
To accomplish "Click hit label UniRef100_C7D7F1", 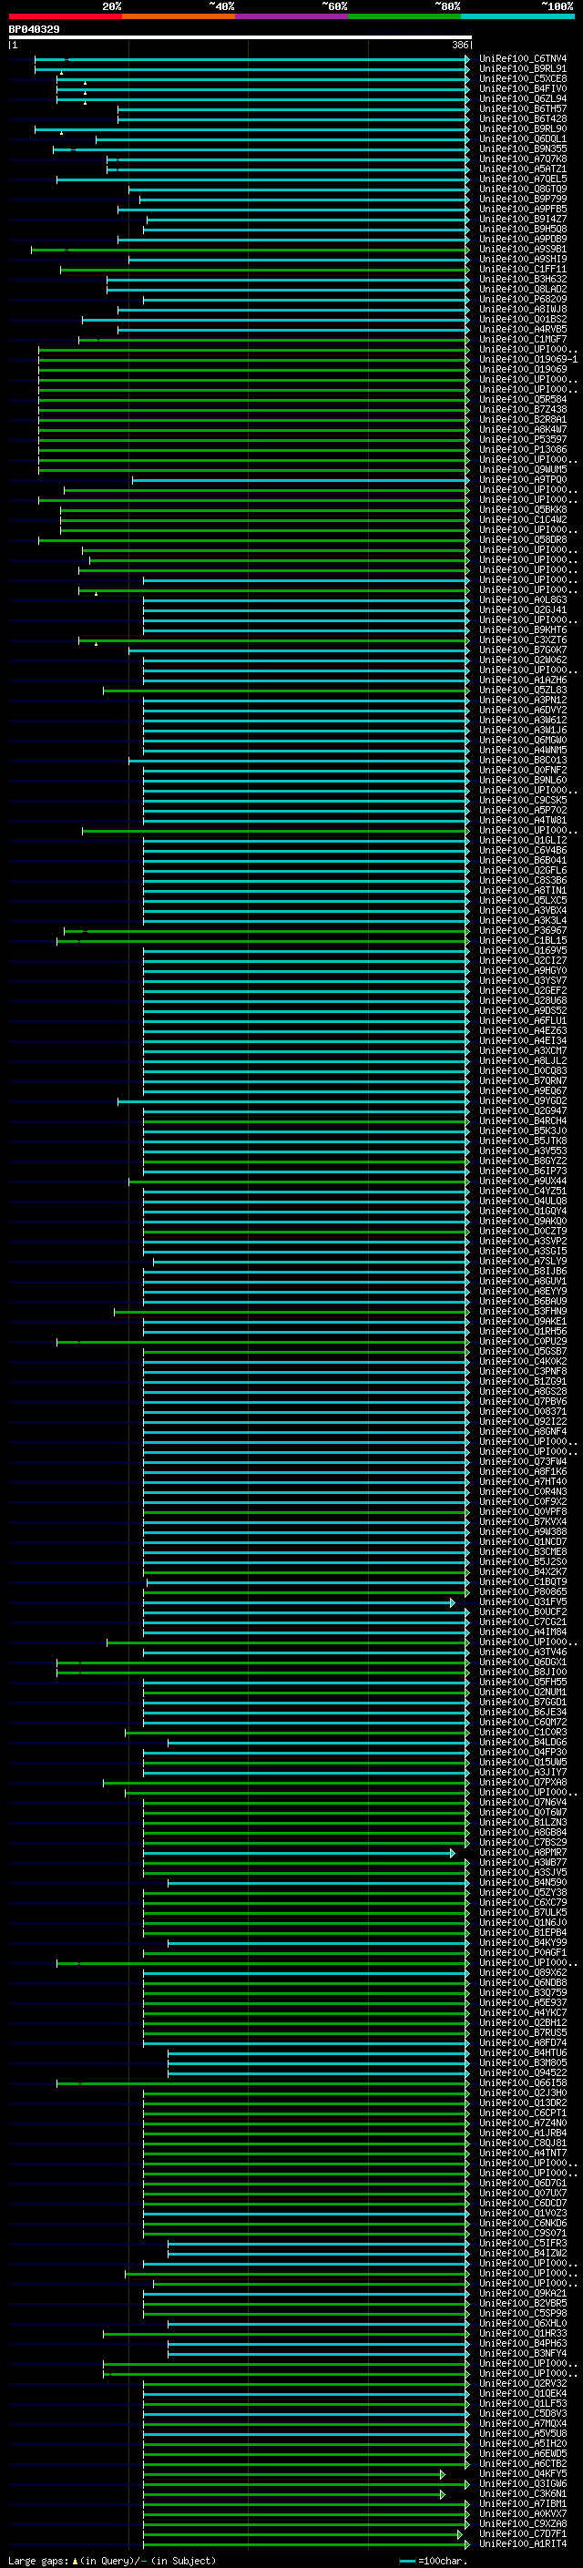I will click(523, 2533).
